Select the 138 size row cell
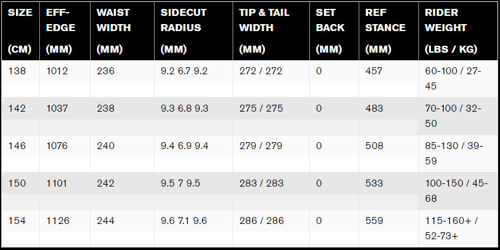The height and width of the screenshot is (250, 500). tap(16, 71)
